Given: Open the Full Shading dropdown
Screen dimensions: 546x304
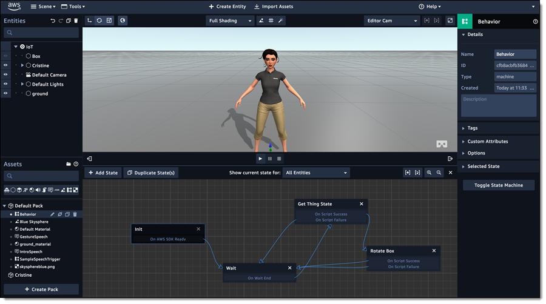Looking at the screenshot, I should pyautogui.click(x=230, y=21).
